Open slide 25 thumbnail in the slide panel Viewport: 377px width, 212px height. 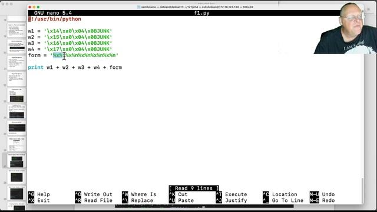point(16,128)
